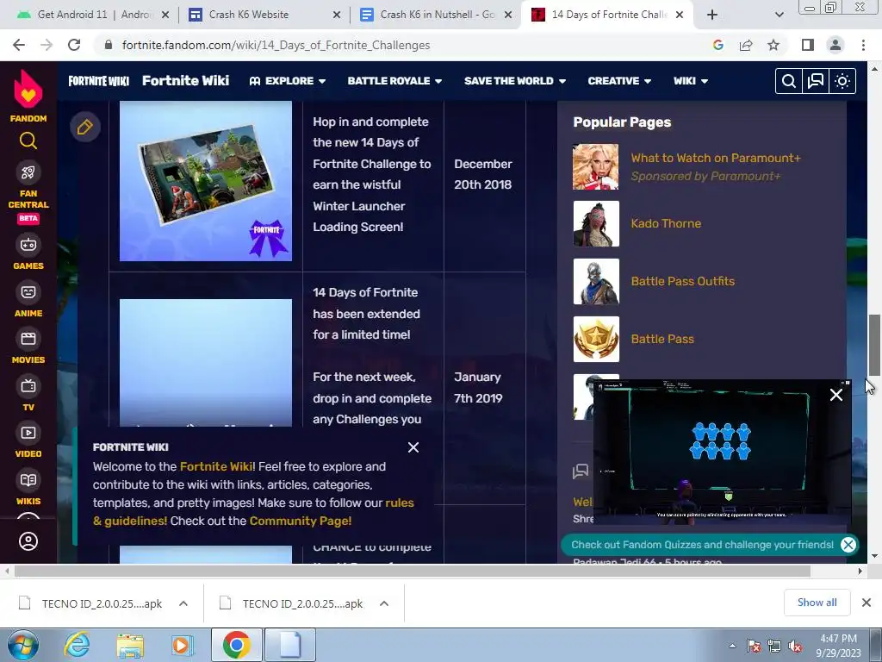Viewport: 882px width, 662px height.
Task: Click the taskbar clock showing 4:47 PM
Action: (839, 646)
